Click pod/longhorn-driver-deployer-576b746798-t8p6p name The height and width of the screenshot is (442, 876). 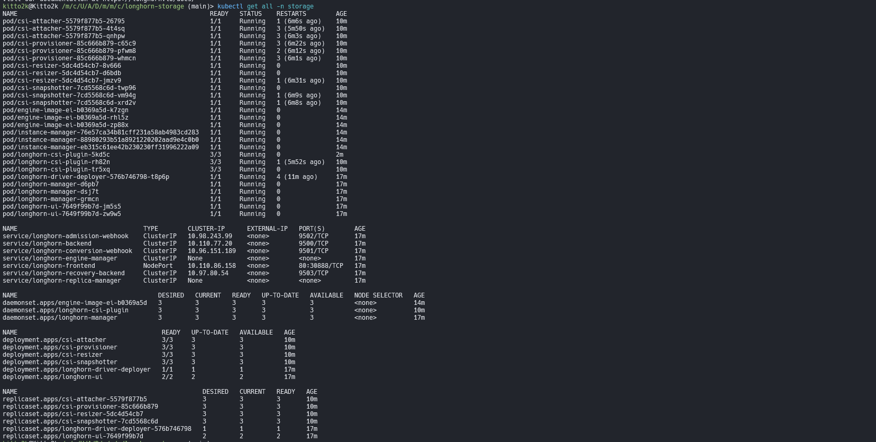[x=86, y=177]
